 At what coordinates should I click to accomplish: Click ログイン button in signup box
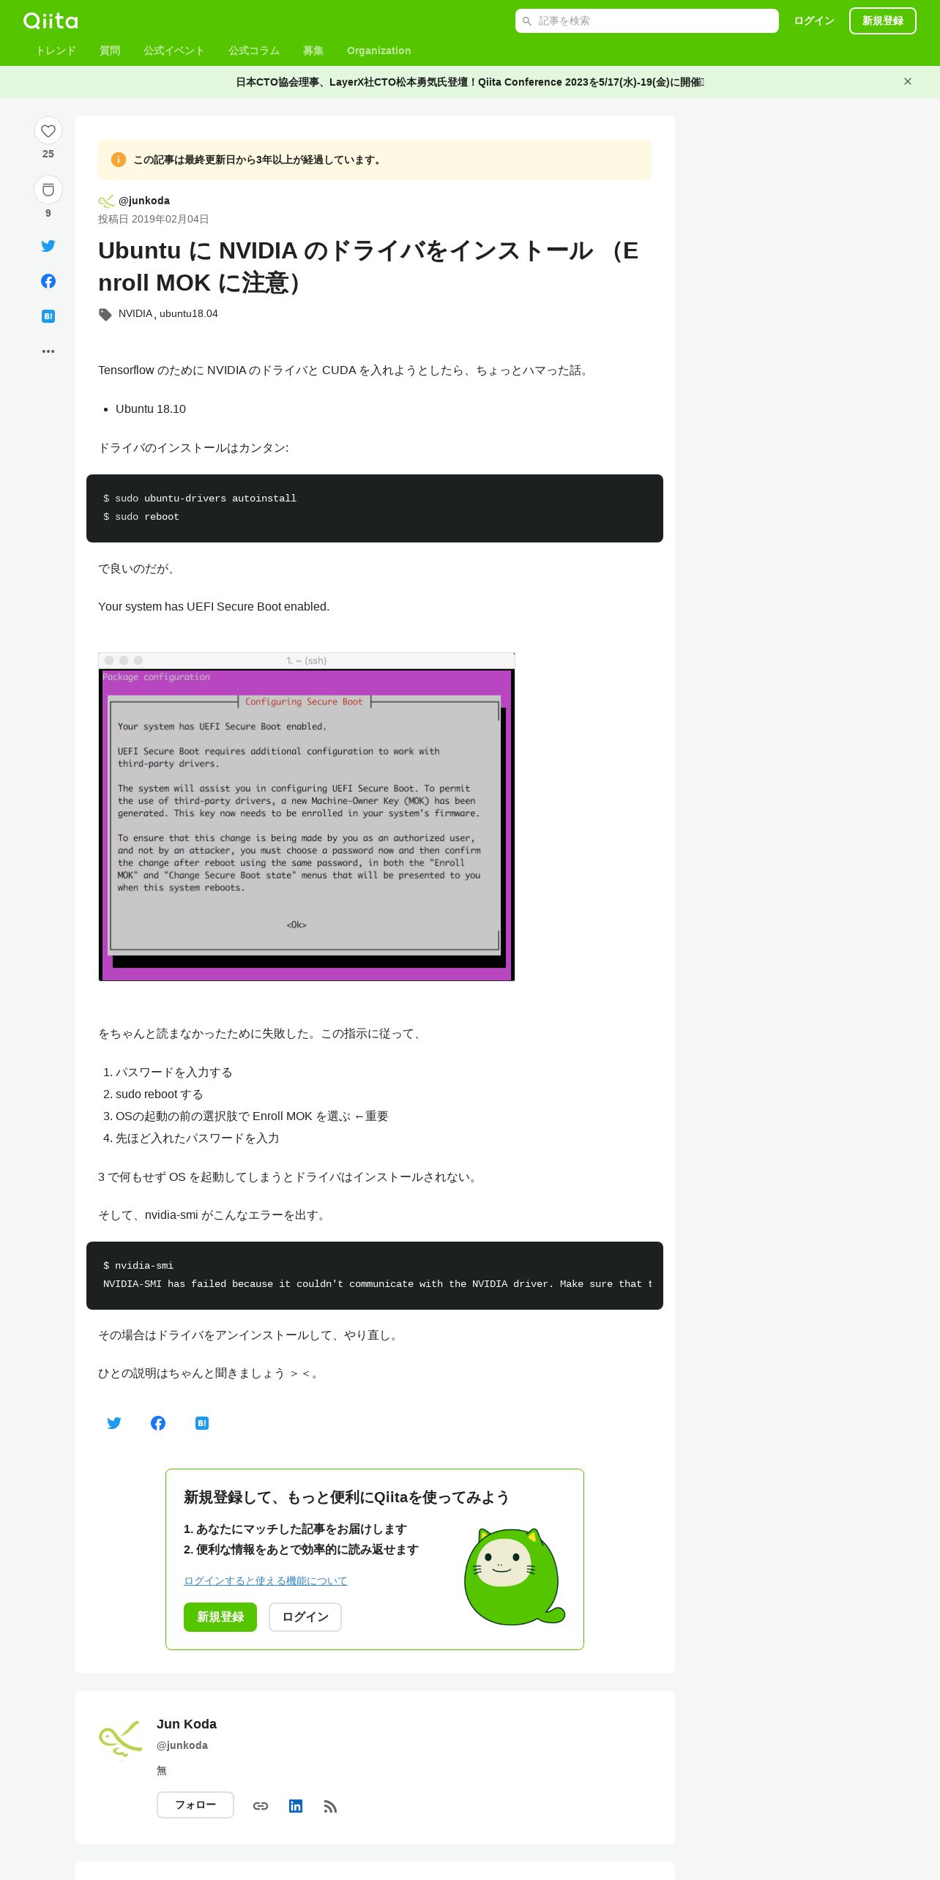click(x=305, y=1616)
